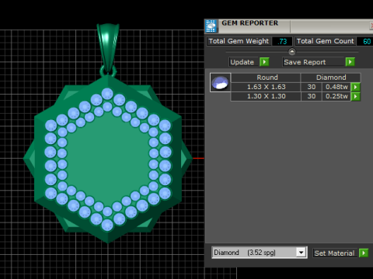Click the Total Gem Weight value .73
Viewport: 373px width, 279px height.
coord(282,41)
